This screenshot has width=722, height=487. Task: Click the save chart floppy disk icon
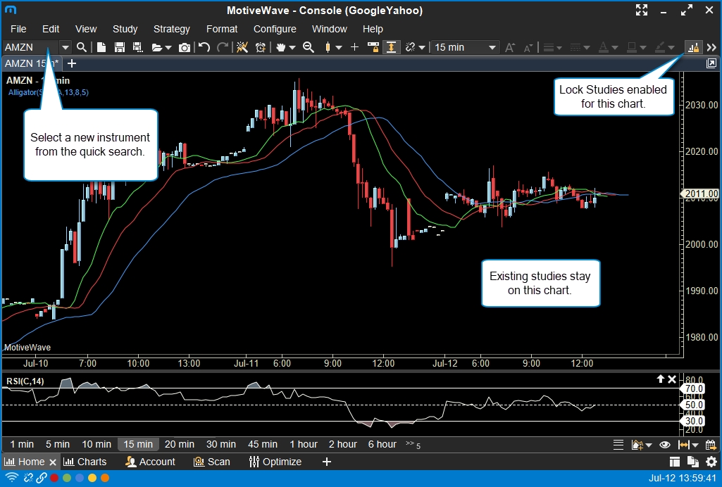(x=119, y=47)
